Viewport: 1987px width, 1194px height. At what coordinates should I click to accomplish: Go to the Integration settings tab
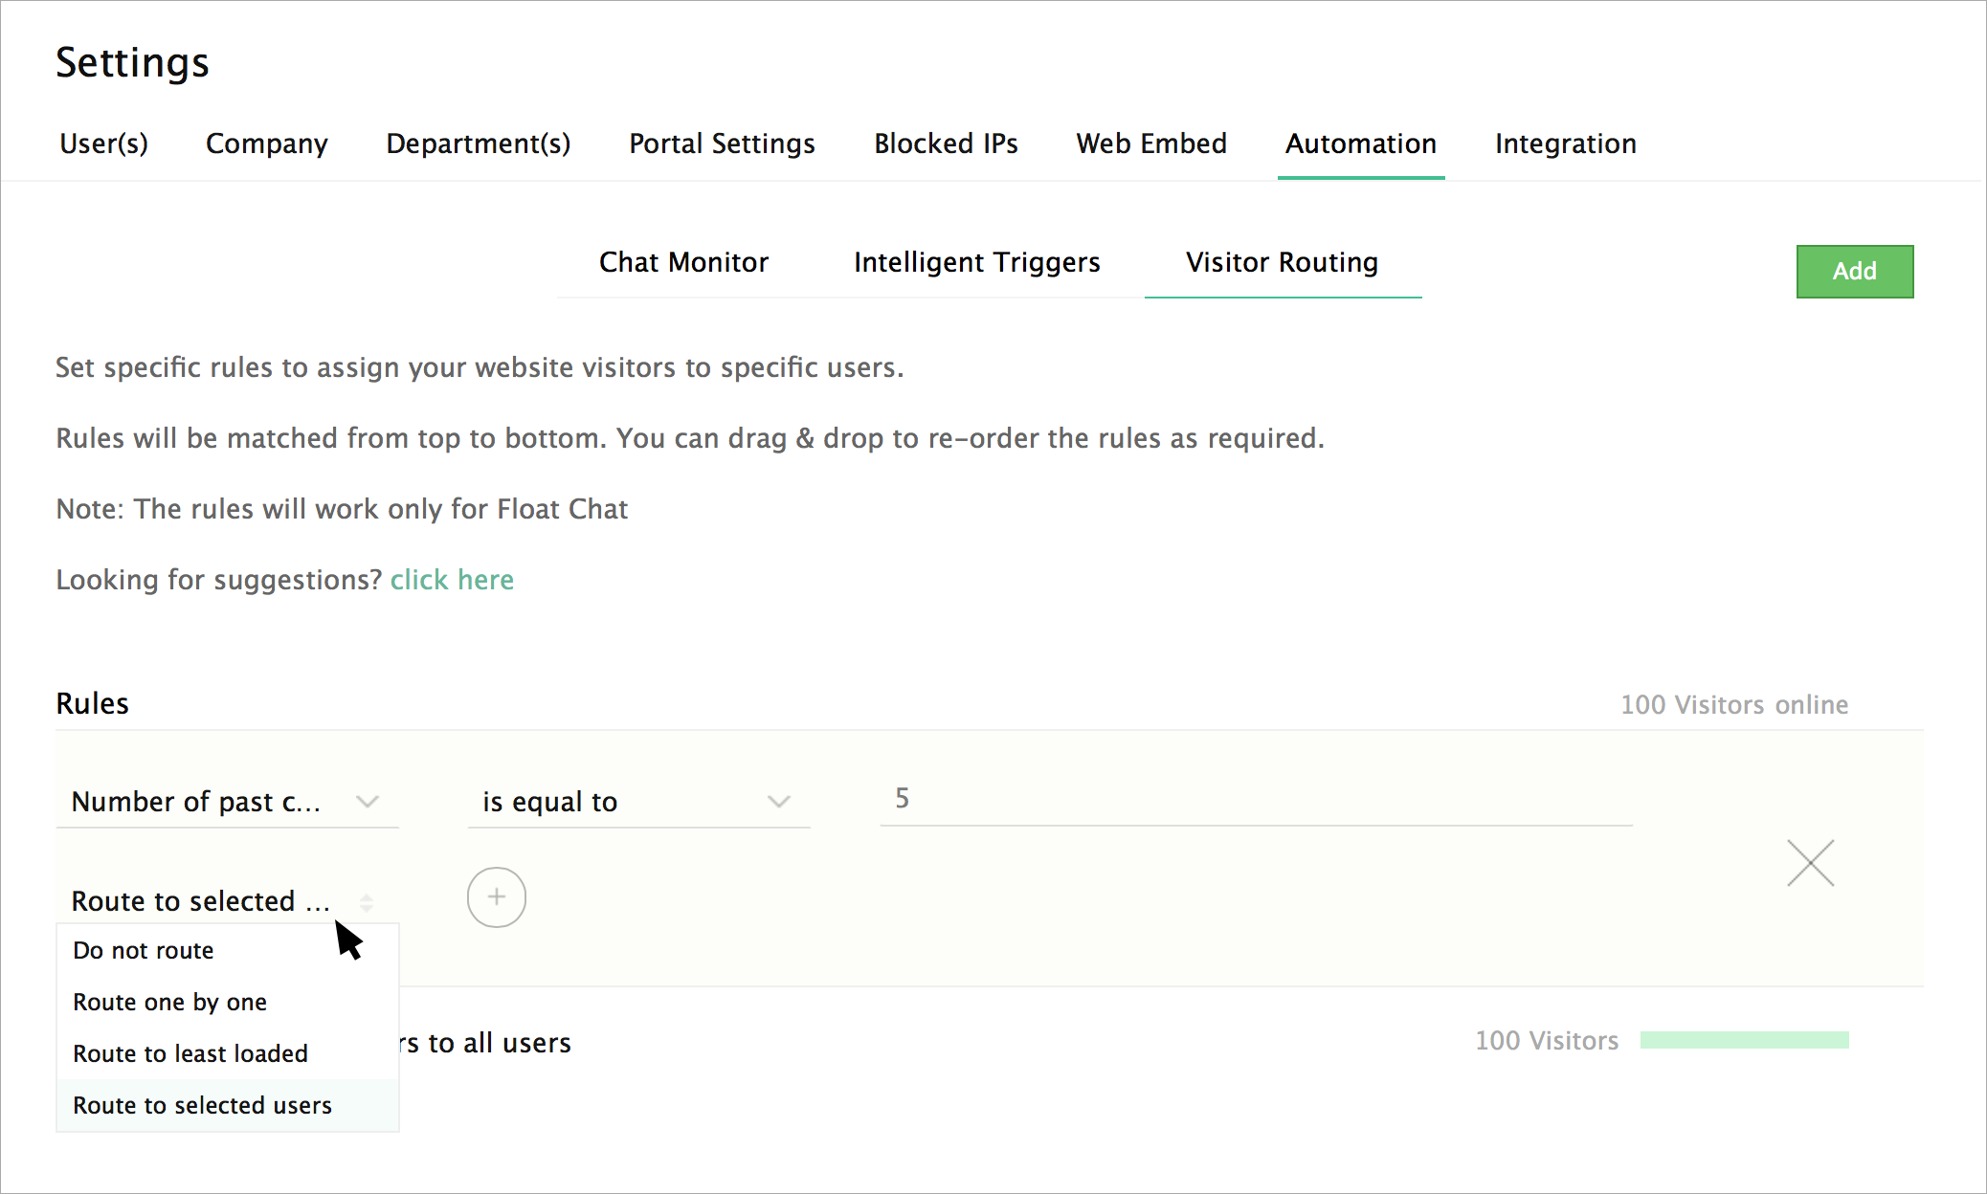(1565, 144)
